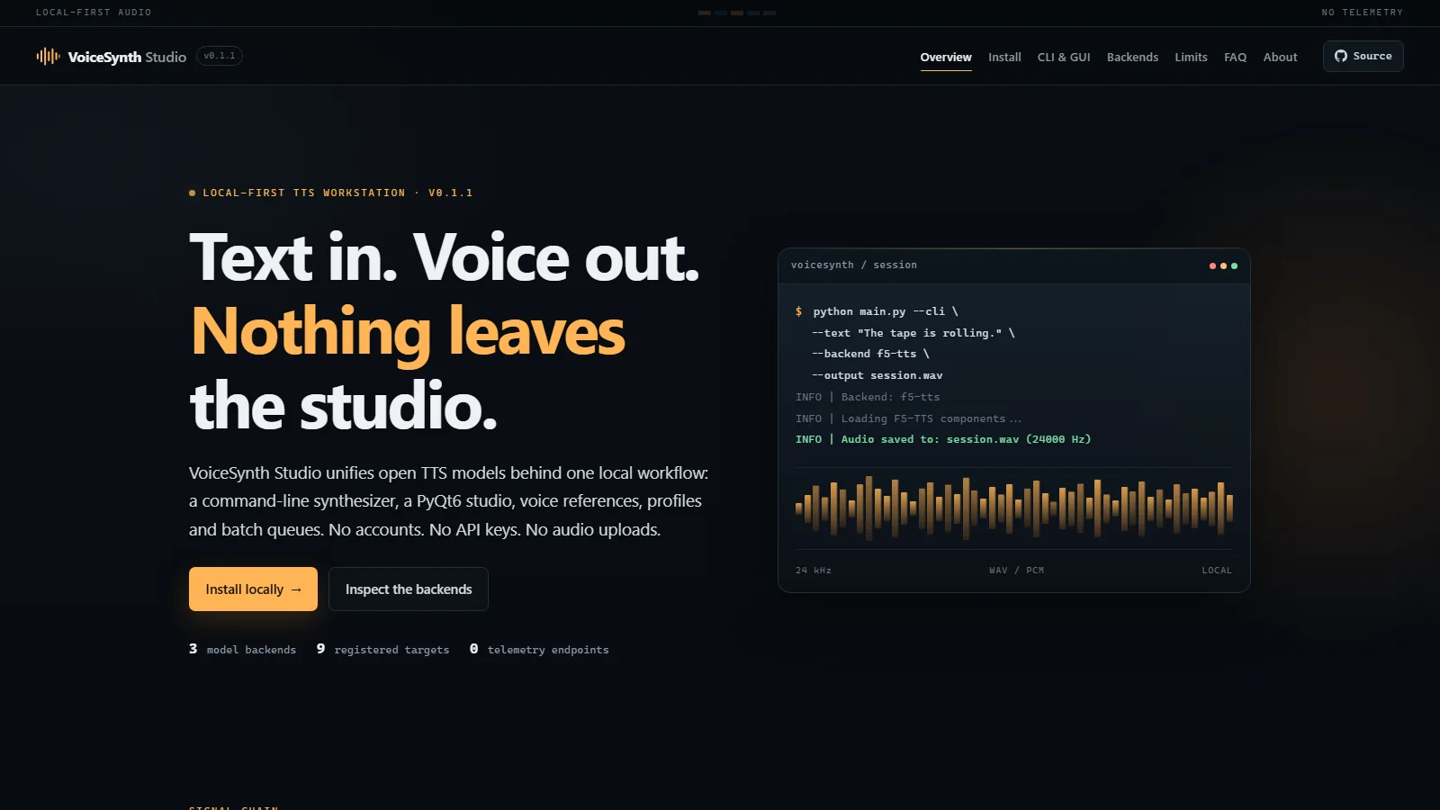Click the "24 kHz" label under waveform
Screen dimensions: 1440x810
coord(814,571)
